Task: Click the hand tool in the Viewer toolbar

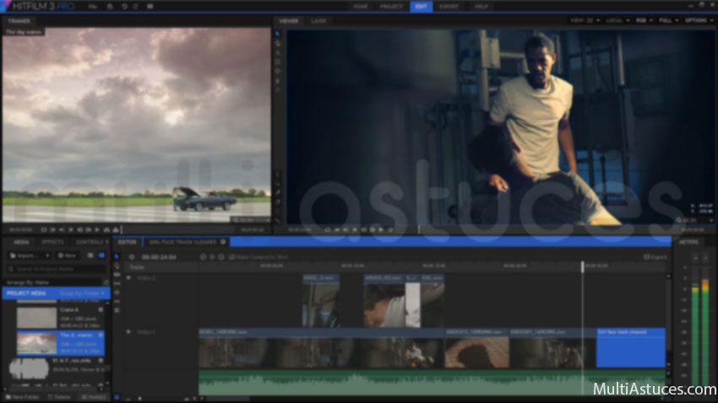Action: [277, 44]
